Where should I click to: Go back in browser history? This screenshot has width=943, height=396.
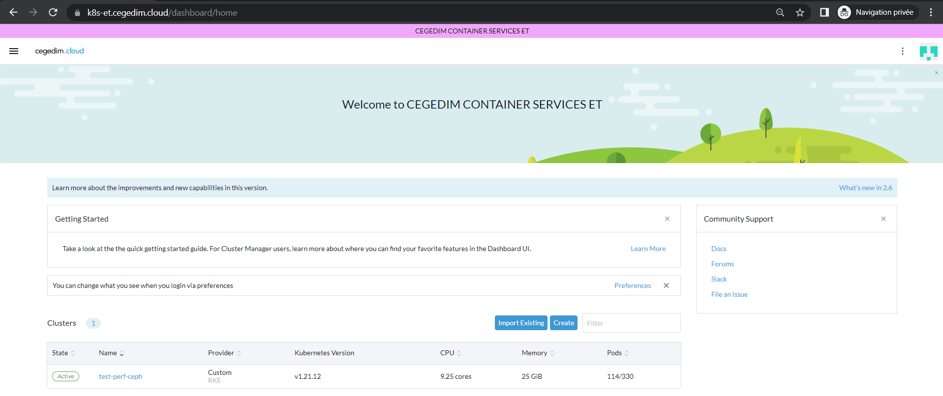pos(14,12)
